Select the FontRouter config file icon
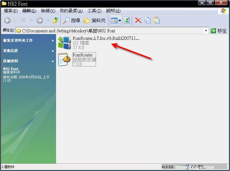The width and height of the screenshot is (230, 171). pyautogui.click(x=64, y=59)
